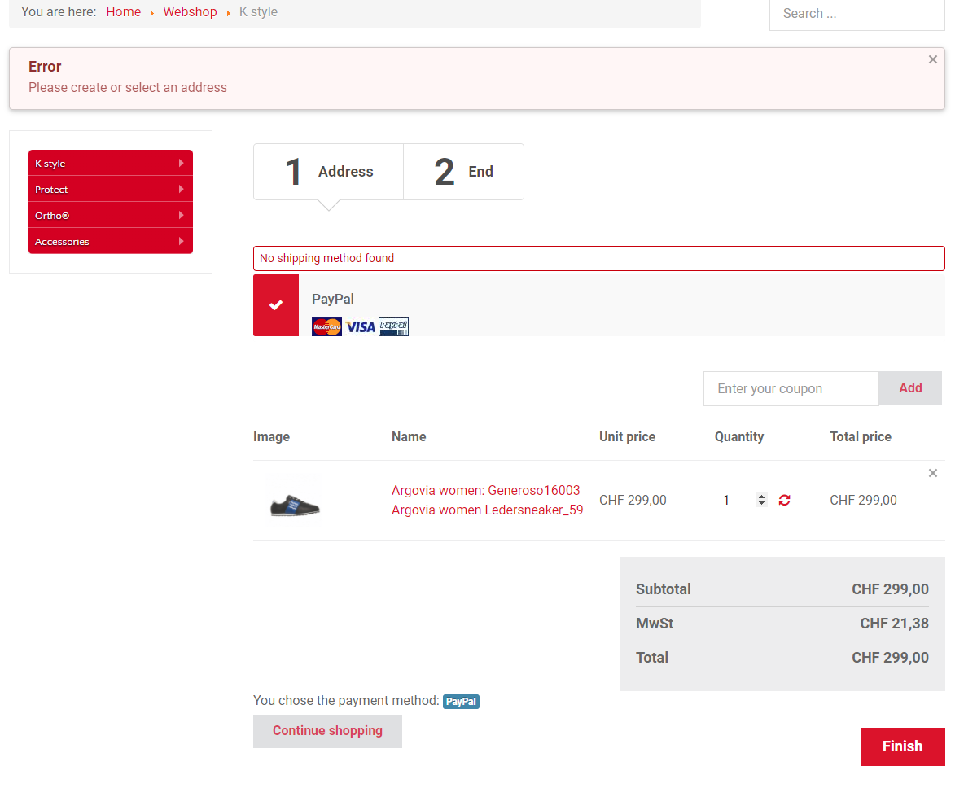Click the VISA payment logo
977x801 pixels.
[x=360, y=326]
